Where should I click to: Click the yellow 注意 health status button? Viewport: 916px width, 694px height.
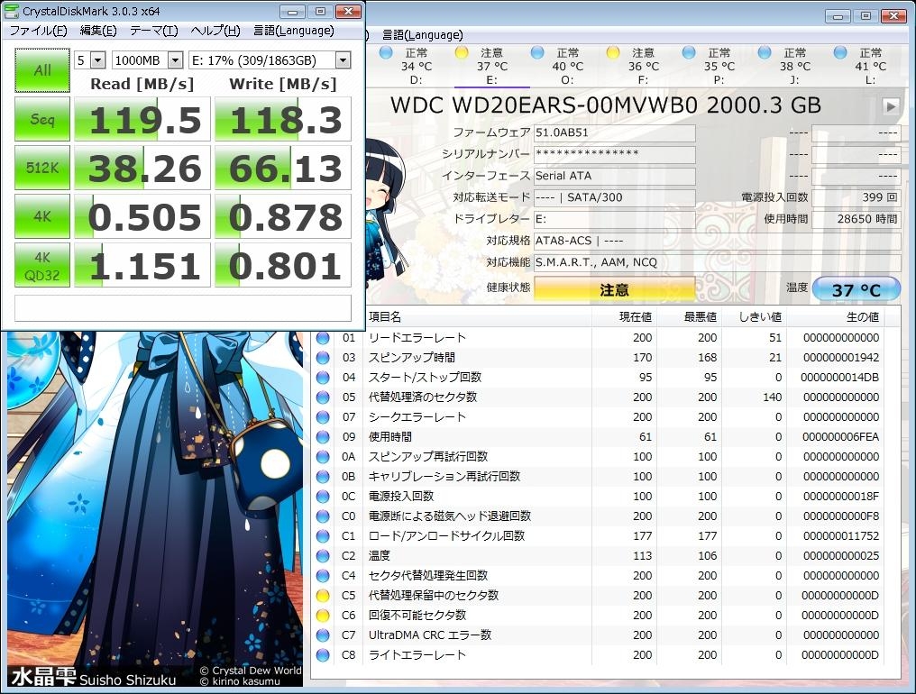(x=614, y=289)
